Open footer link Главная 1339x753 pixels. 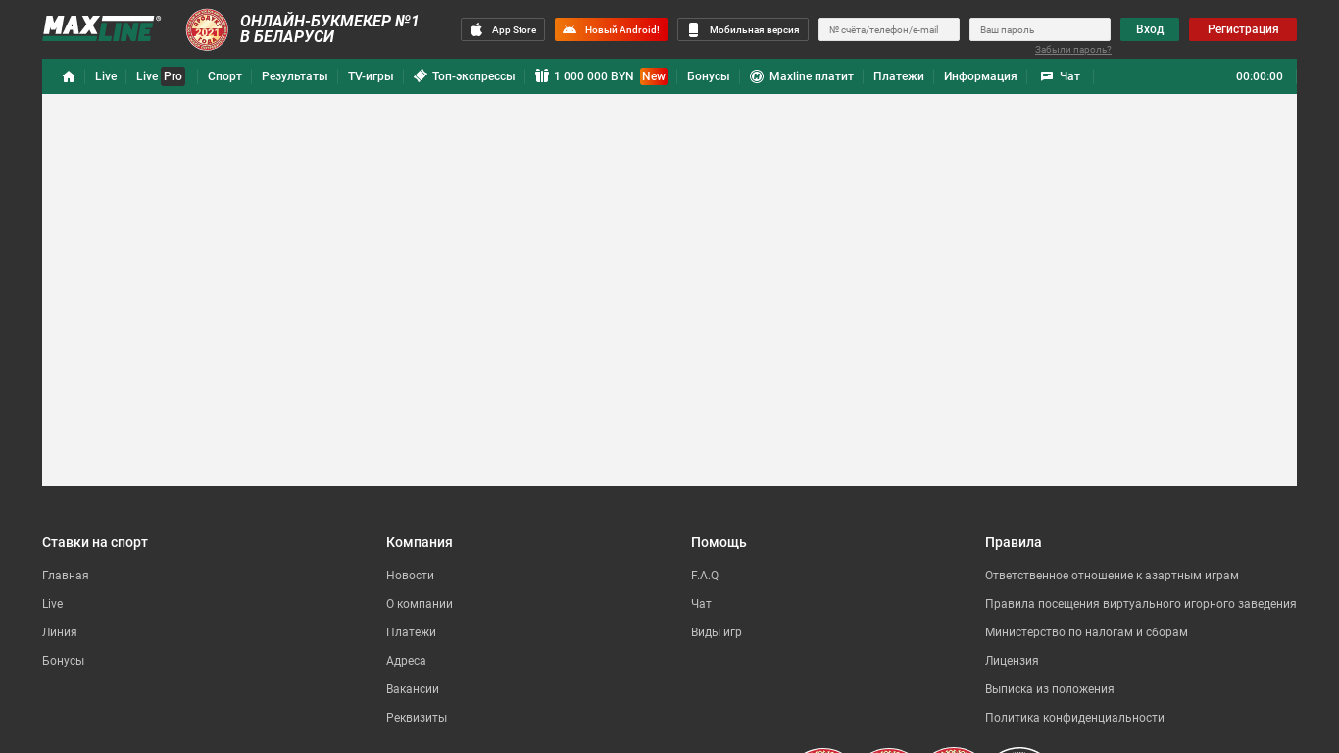coord(66,576)
